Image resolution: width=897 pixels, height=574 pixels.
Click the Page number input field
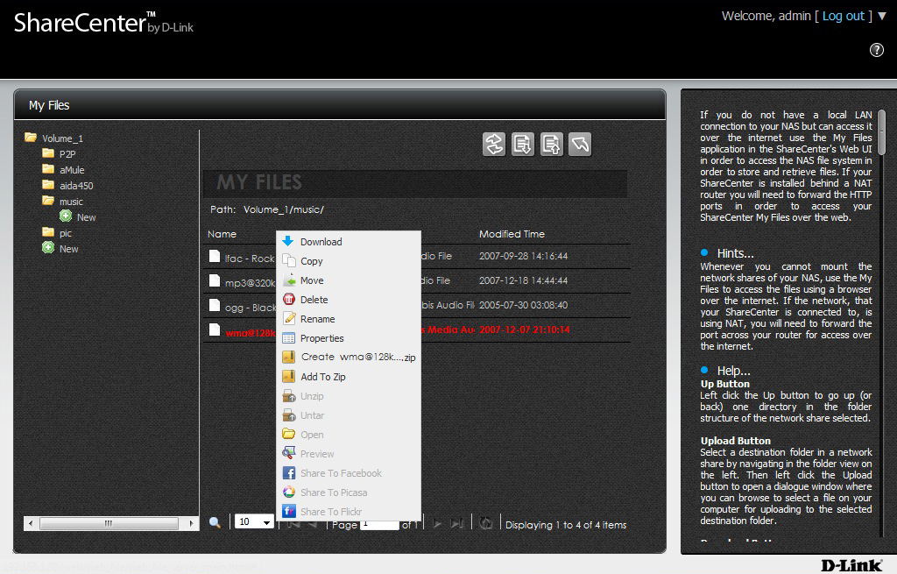[379, 524]
